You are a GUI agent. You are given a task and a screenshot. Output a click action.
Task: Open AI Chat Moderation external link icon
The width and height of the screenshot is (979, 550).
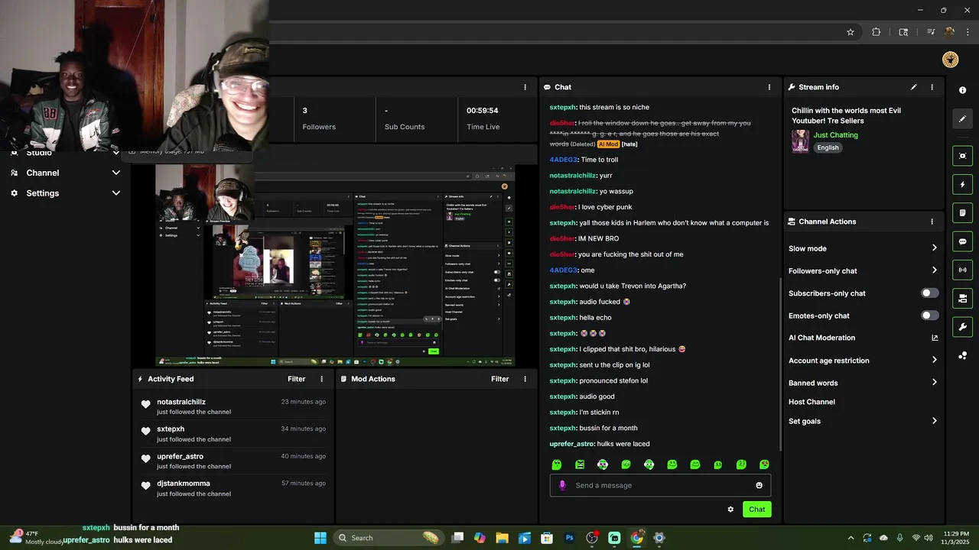935,338
